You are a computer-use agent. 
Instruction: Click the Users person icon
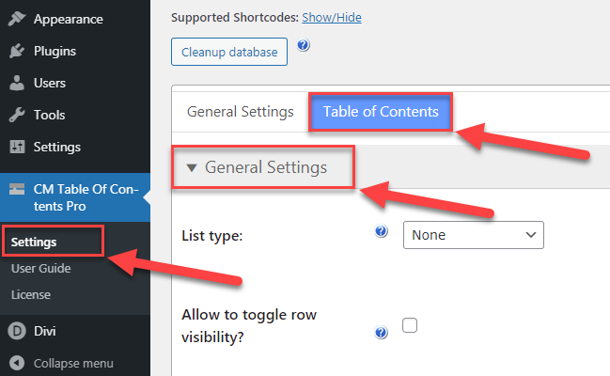[16, 83]
